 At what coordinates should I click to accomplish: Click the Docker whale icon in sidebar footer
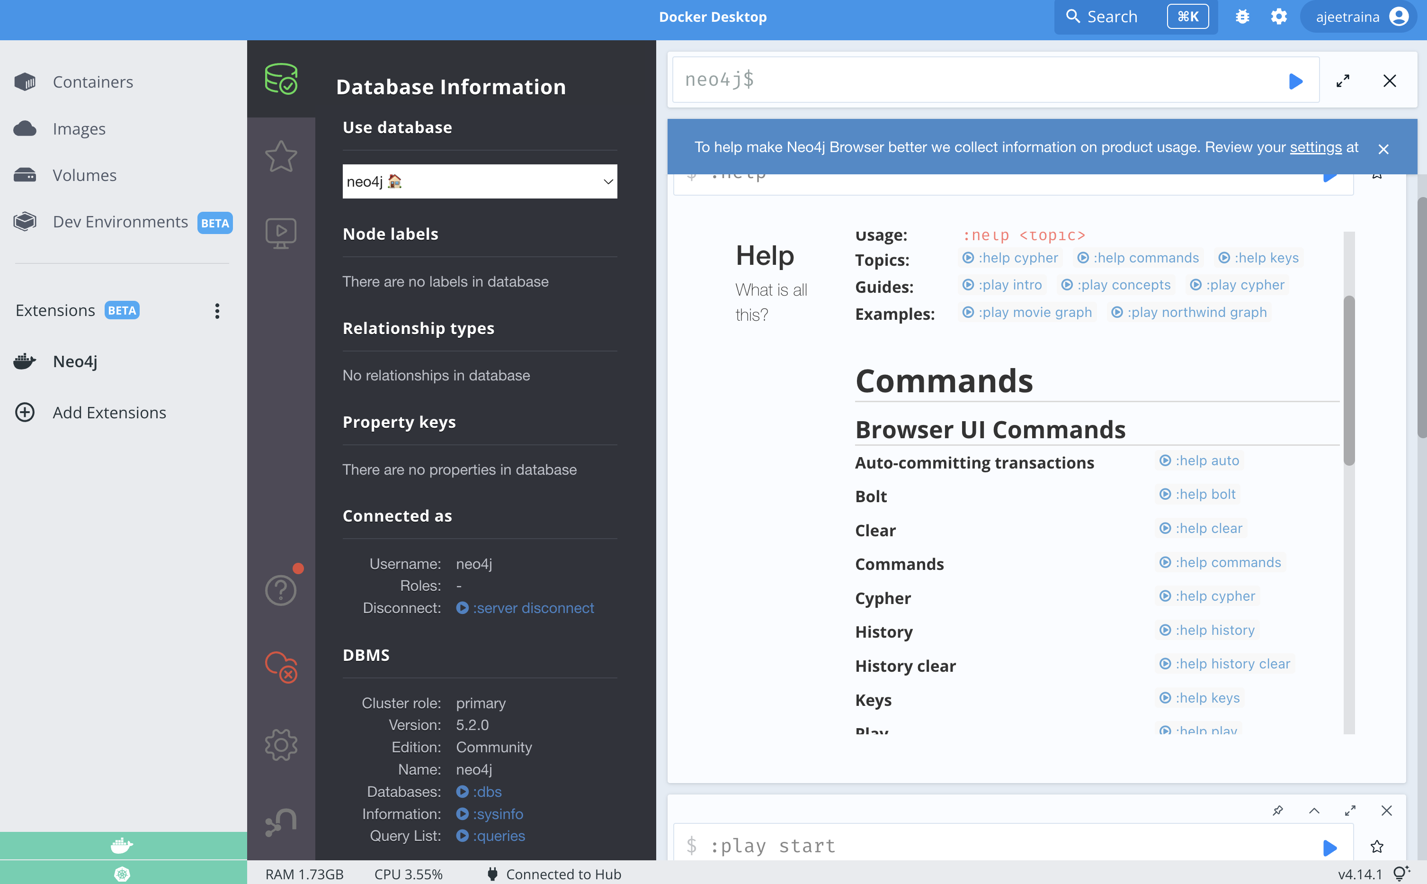(121, 846)
